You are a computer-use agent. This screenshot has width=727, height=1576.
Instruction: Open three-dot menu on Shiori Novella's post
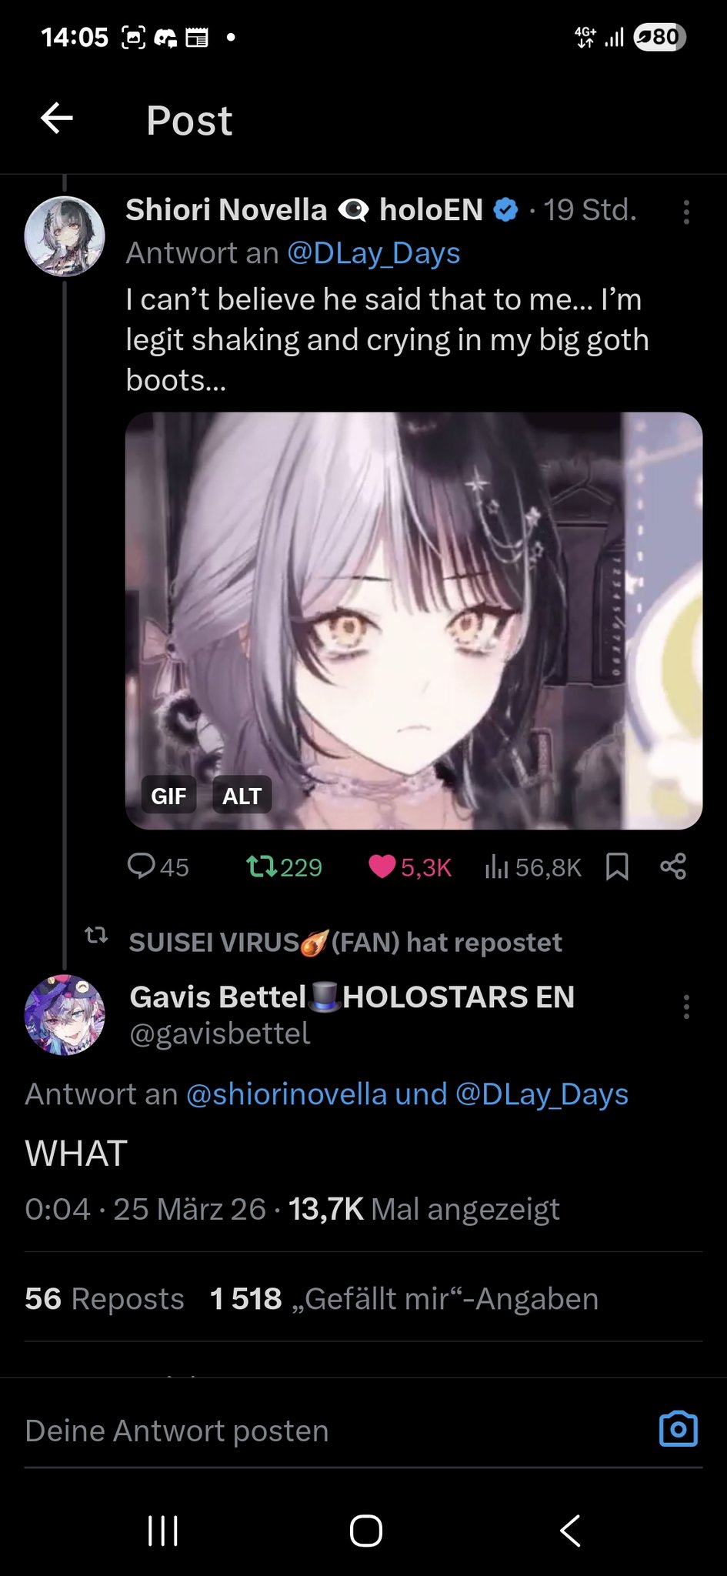(686, 212)
